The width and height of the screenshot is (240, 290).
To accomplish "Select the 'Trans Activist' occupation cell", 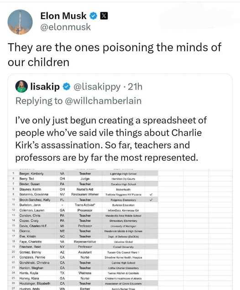I will (85, 205).
